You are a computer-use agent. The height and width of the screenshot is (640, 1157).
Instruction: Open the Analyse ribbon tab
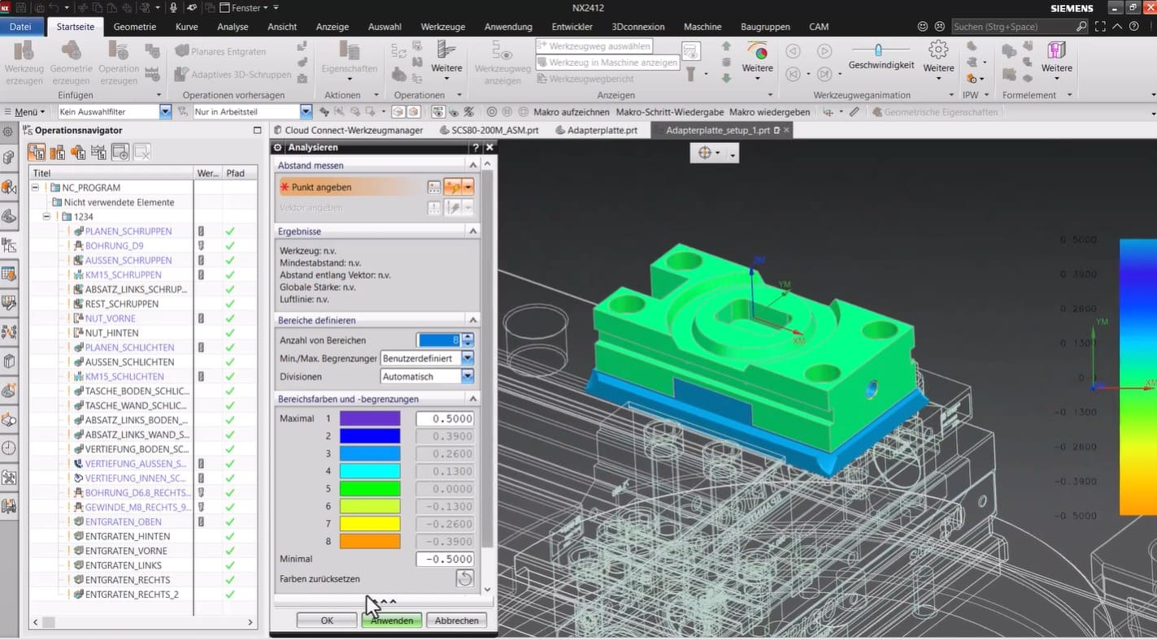(233, 27)
